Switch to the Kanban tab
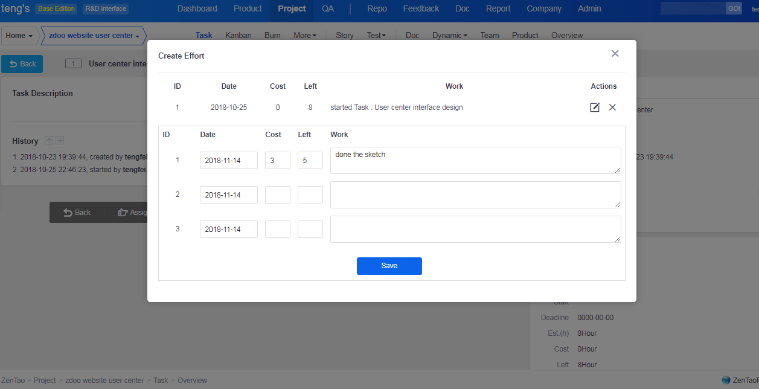 point(238,36)
